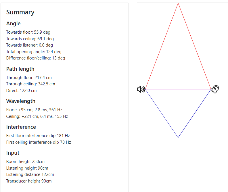Click the Wavelength section heading
The image size is (228, 192).
(21, 101)
